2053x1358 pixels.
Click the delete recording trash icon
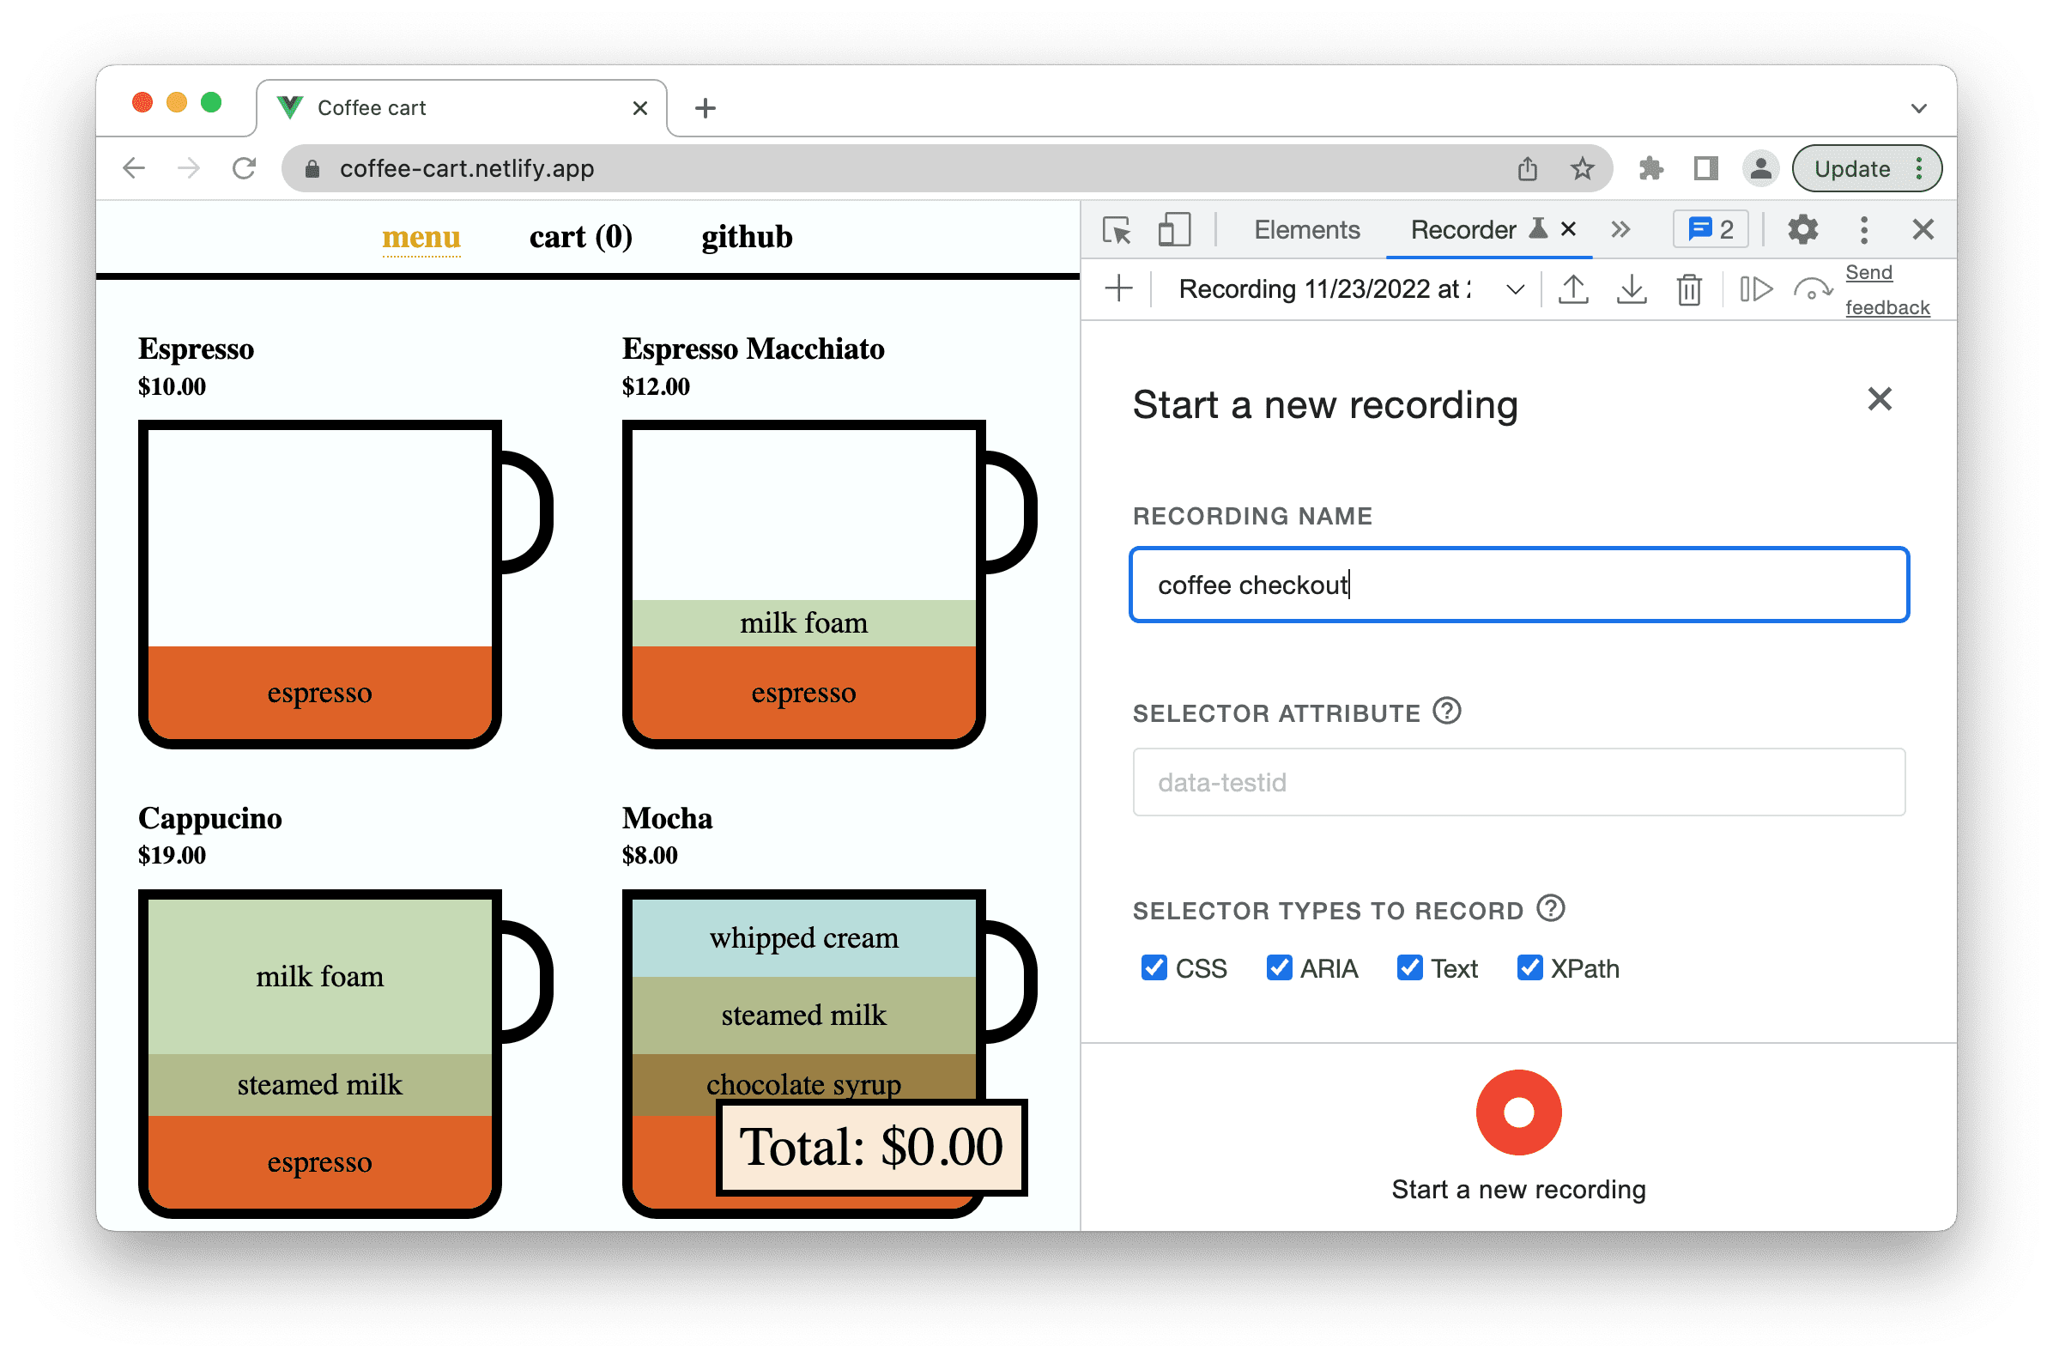pos(1687,289)
